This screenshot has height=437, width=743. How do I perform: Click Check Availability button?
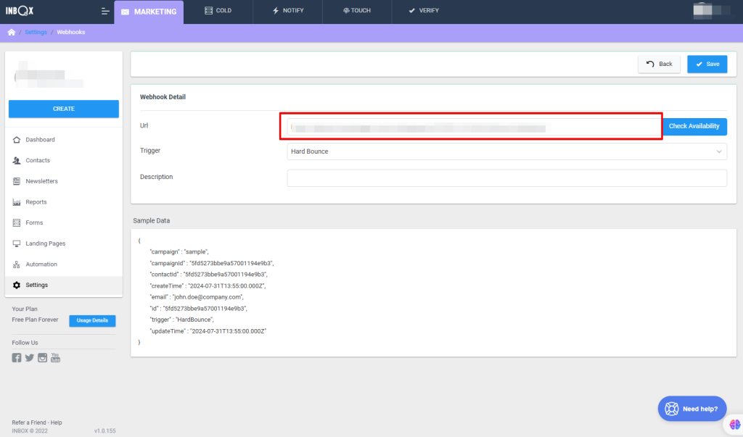[x=694, y=126]
